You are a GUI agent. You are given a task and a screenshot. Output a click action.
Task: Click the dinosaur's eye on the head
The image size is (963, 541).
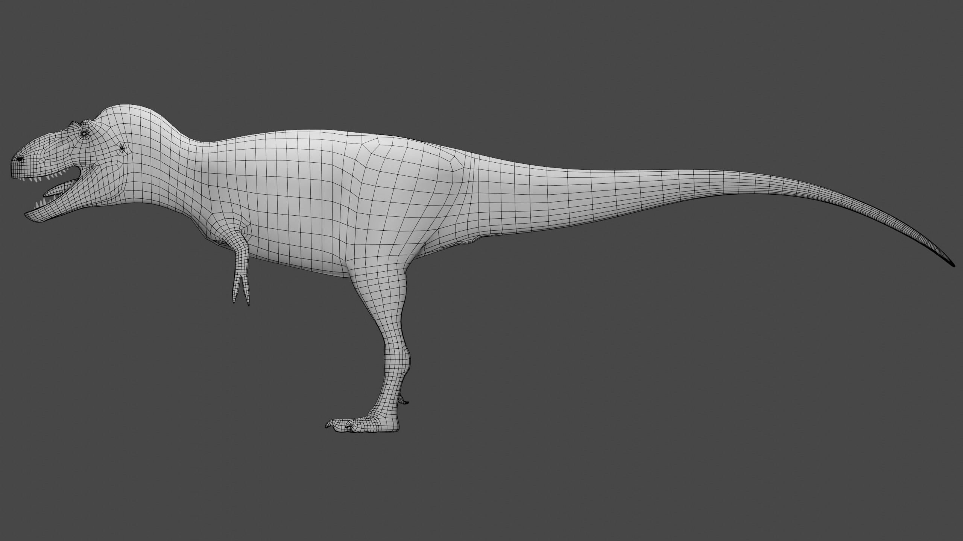(84, 133)
